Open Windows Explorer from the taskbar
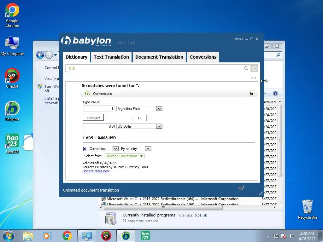Screen dimensions: 323x242 click(28, 236)
